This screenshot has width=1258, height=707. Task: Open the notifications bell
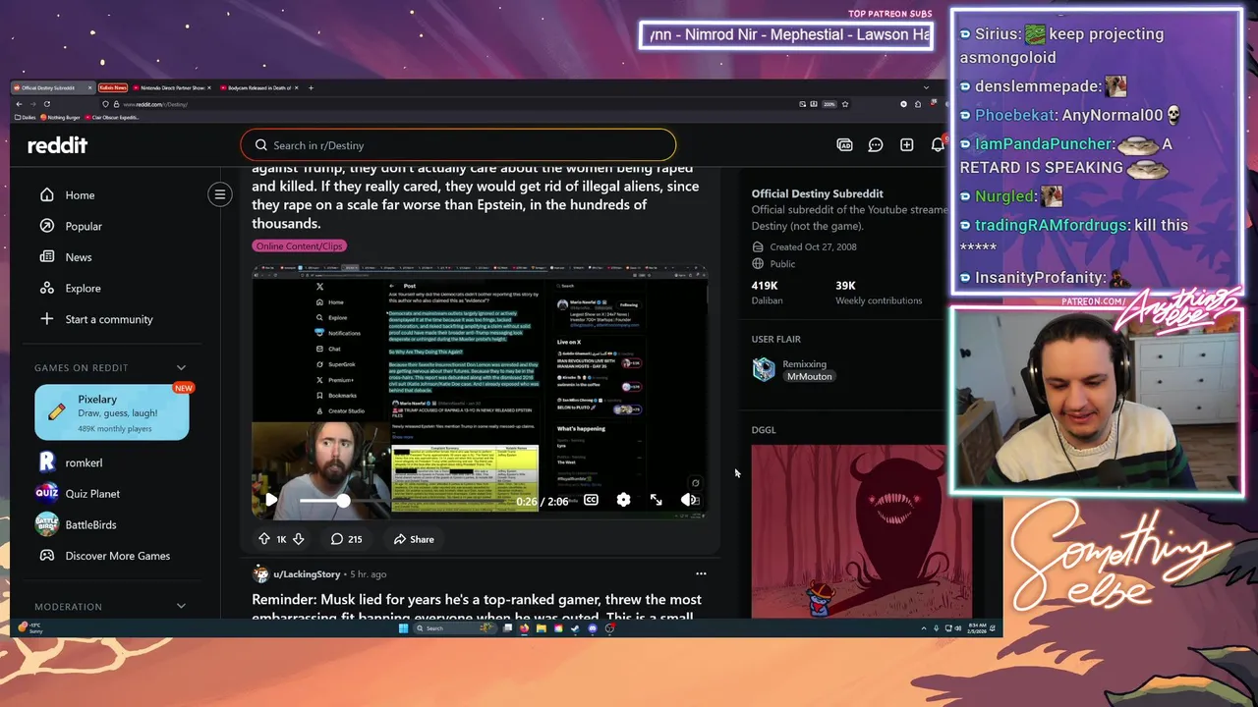938,145
